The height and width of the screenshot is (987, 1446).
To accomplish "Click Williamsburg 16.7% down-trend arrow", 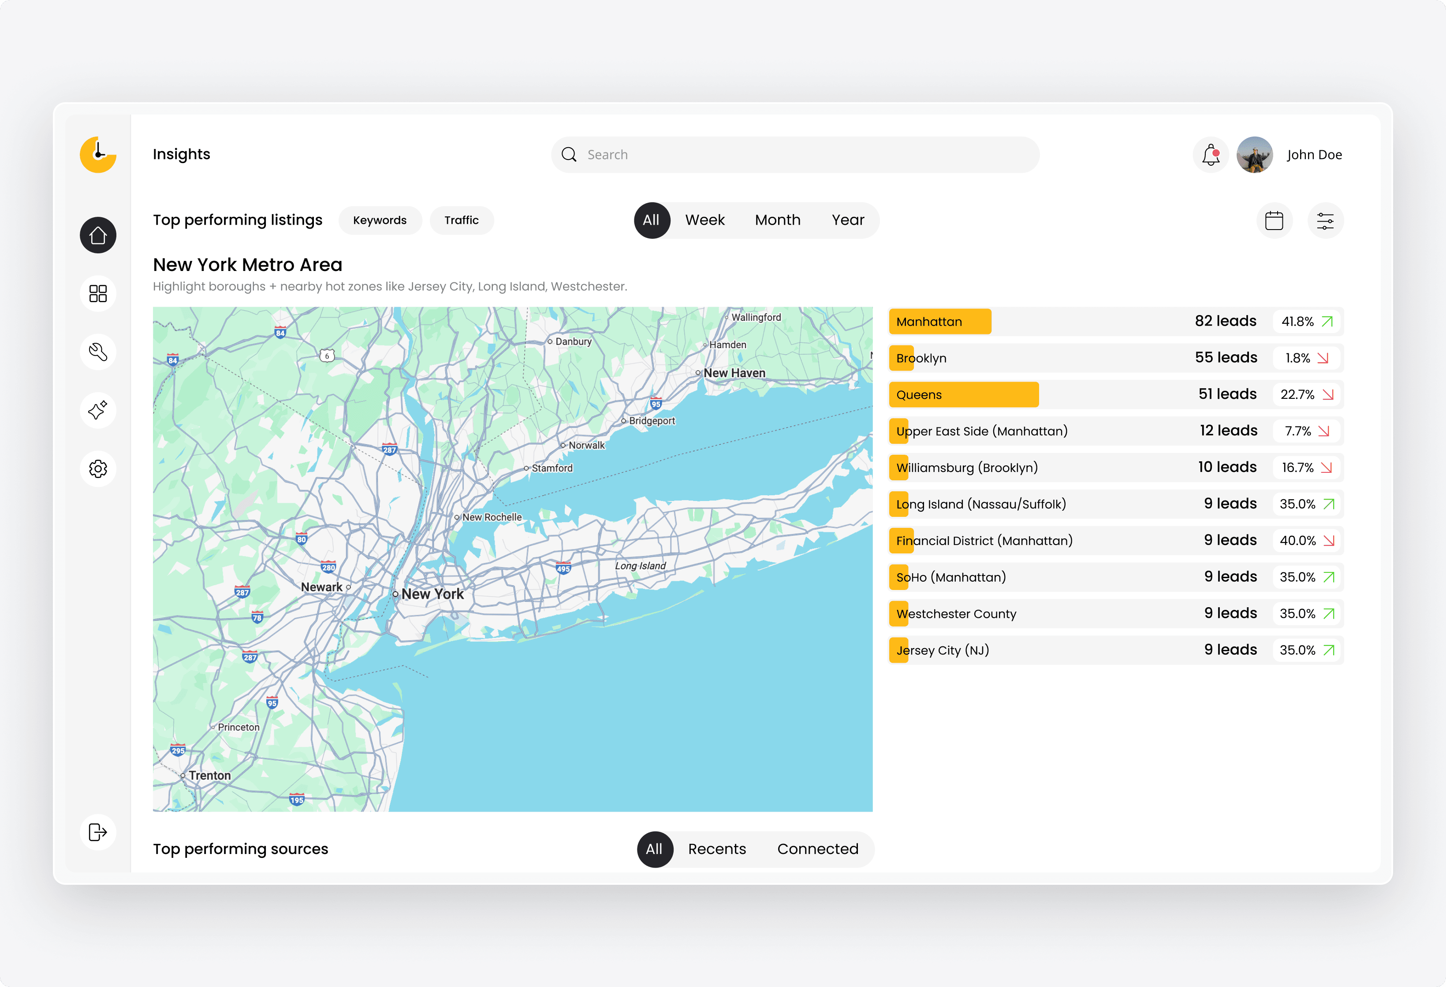I will [x=1326, y=468].
